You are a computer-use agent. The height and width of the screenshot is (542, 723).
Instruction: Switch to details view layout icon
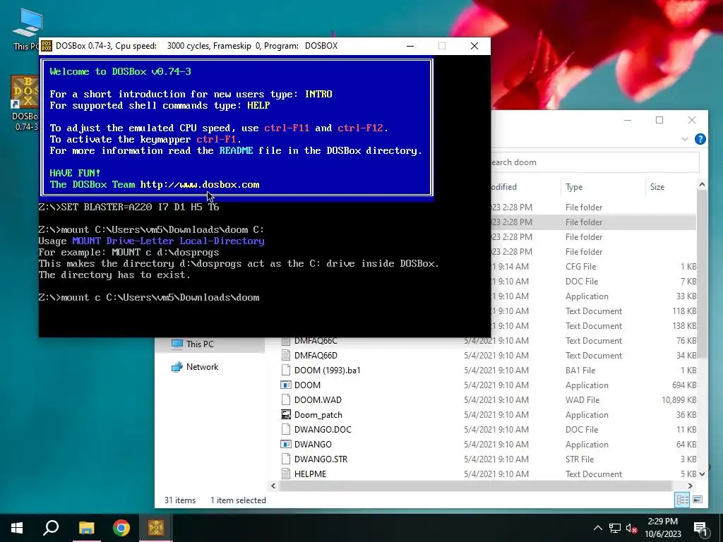(682, 500)
